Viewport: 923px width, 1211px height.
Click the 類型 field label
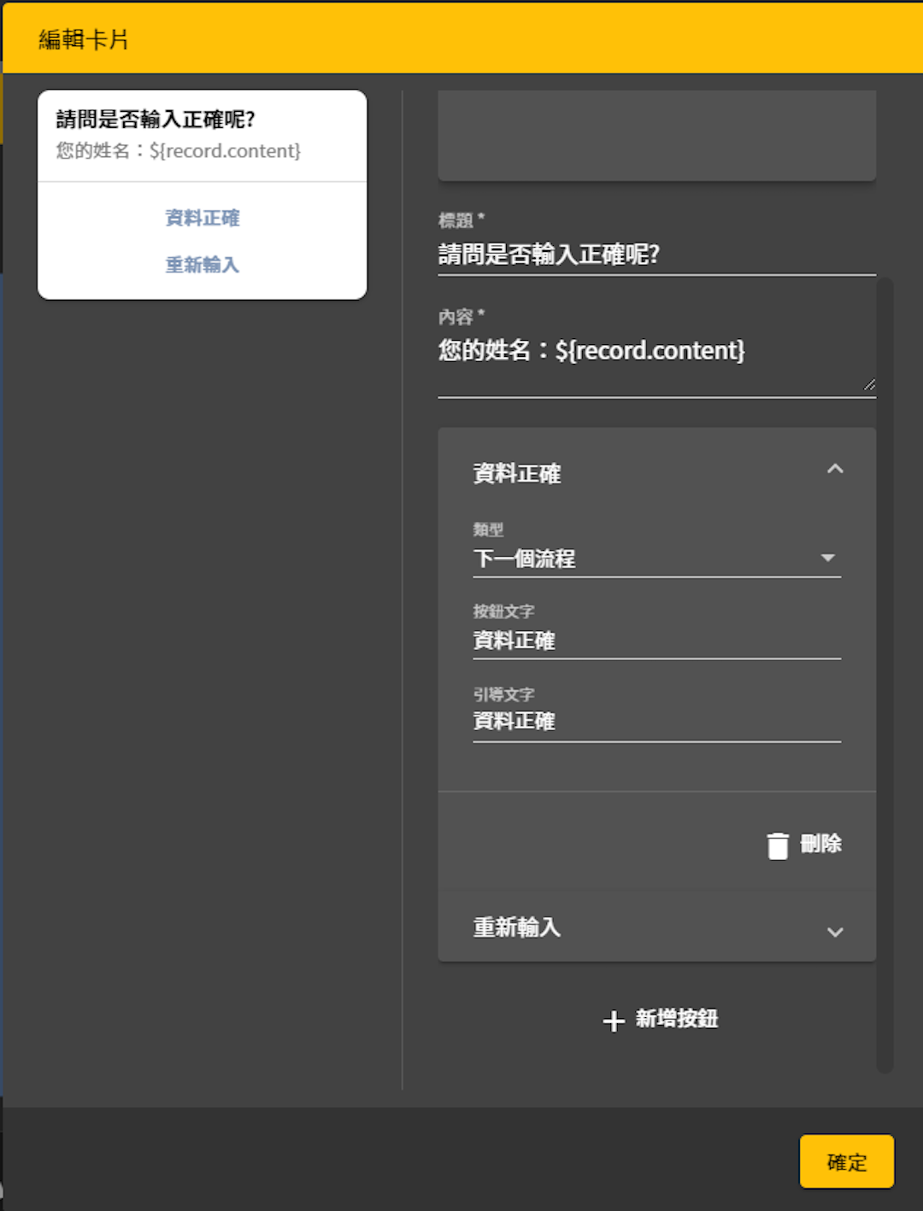point(488,529)
